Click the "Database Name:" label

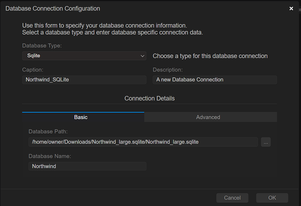[x=50, y=156]
